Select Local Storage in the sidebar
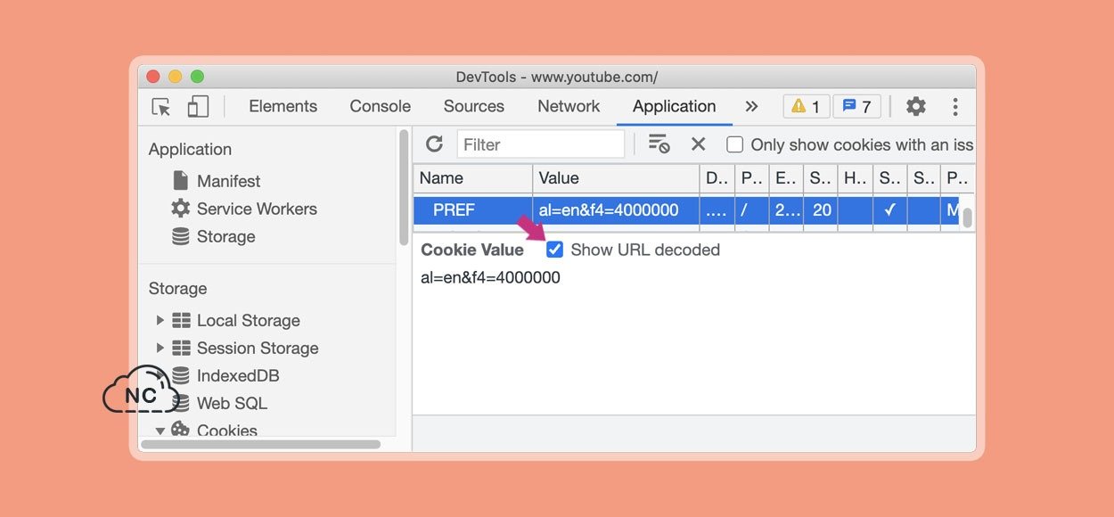 tap(248, 320)
